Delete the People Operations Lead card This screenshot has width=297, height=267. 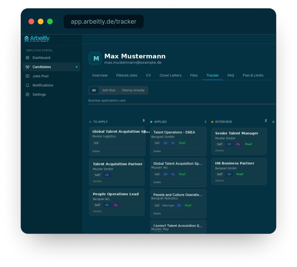click(97, 211)
